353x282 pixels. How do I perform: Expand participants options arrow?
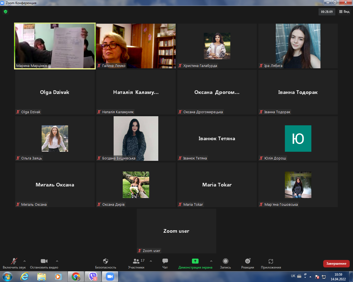[151, 261]
